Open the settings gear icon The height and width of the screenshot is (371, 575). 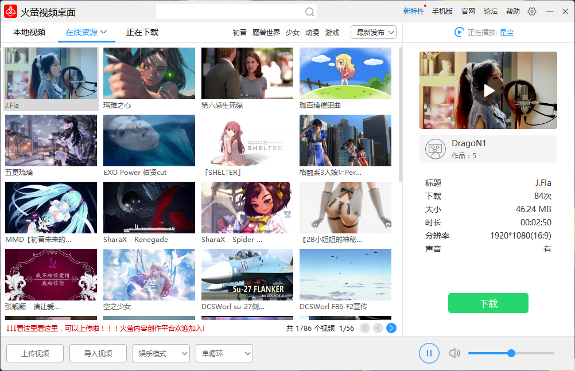(533, 11)
